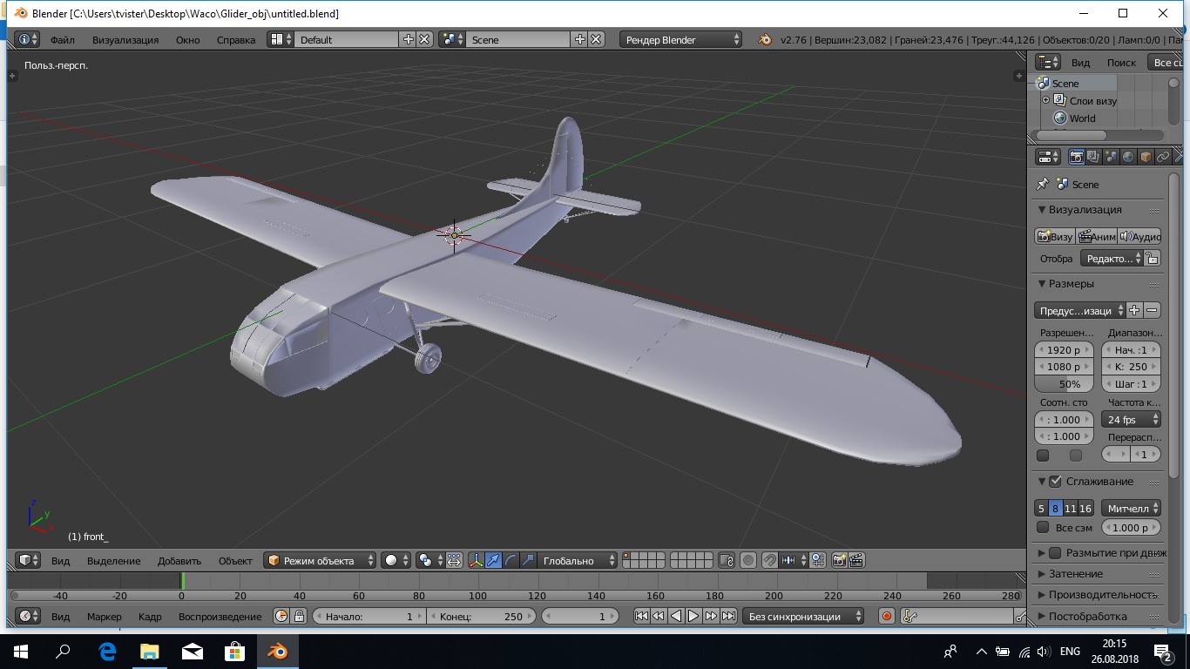Render the OpenGL viewport image

(840, 560)
